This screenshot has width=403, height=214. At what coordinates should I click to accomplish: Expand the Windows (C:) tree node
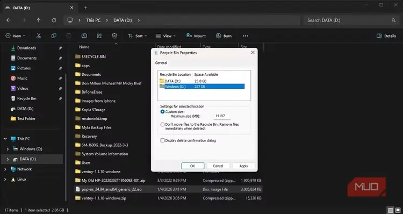click(x=8, y=149)
